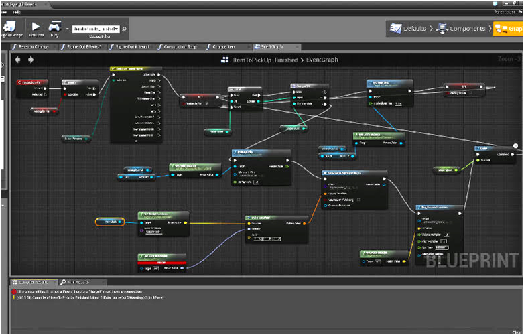Switch to Graph mode
The height and width of the screenshot is (335, 524).
click(509, 29)
